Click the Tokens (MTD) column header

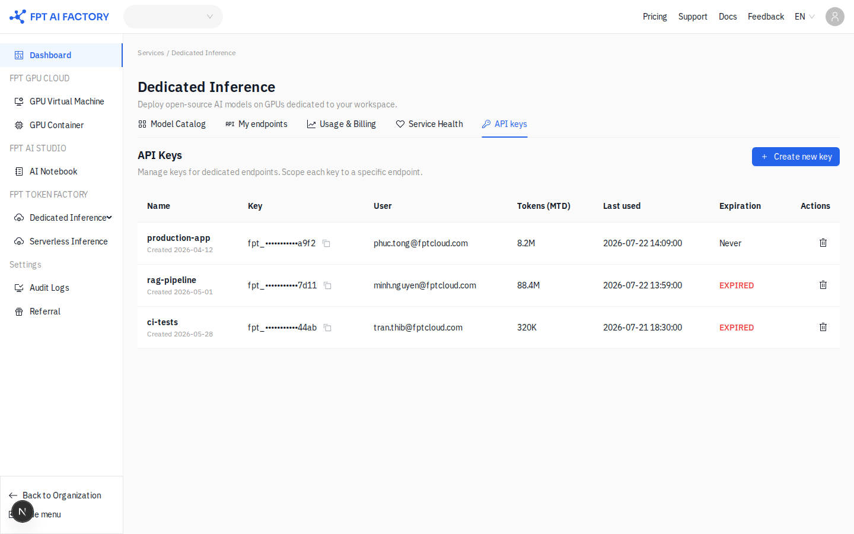[x=544, y=206]
